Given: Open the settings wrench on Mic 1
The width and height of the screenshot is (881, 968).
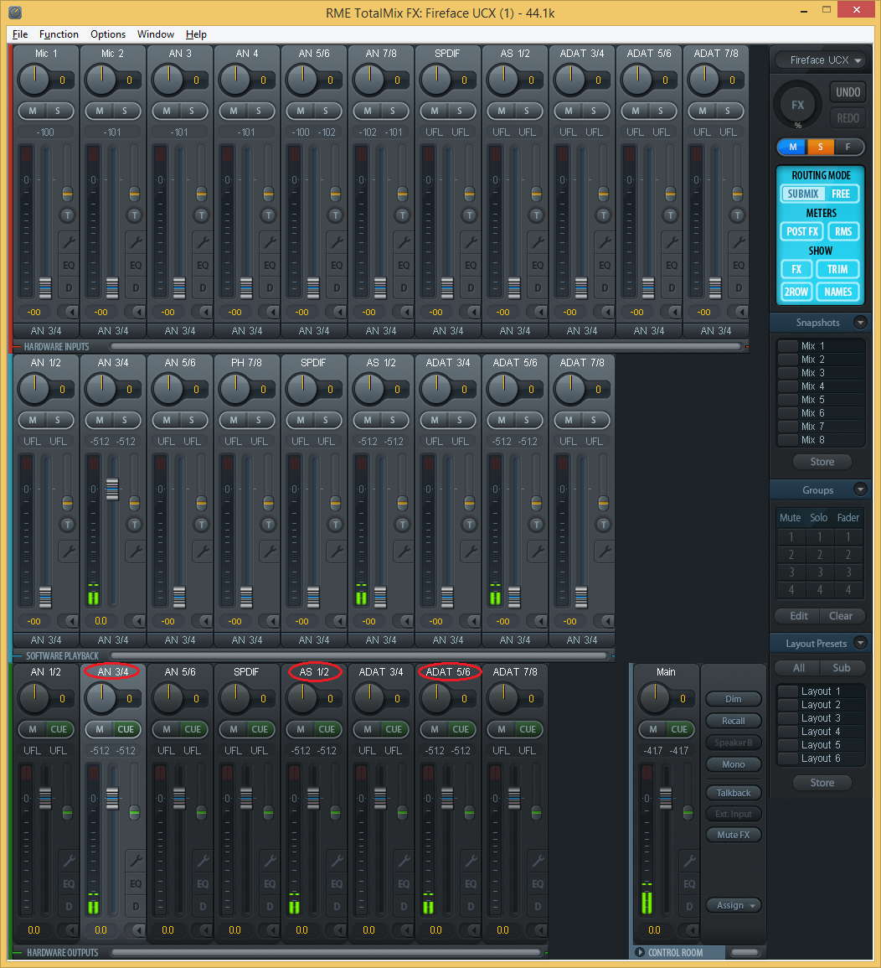Looking at the screenshot, I should coord(69,242).
